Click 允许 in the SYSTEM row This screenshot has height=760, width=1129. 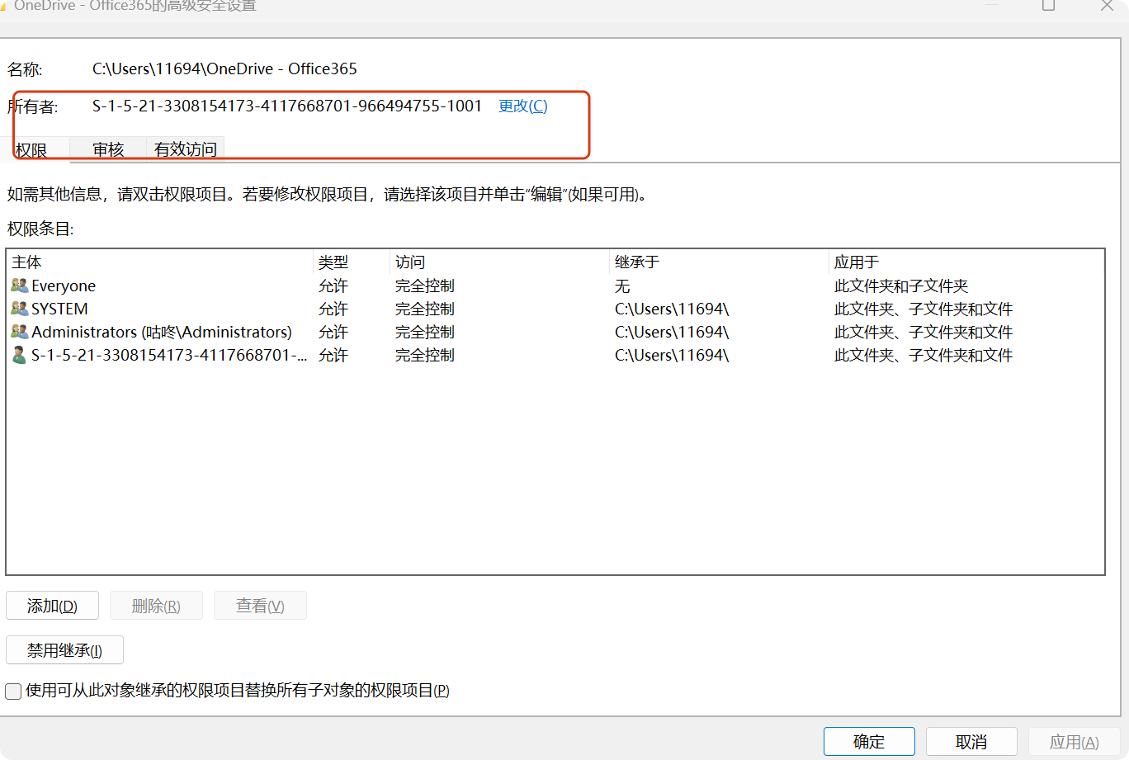tap(333, 309)
